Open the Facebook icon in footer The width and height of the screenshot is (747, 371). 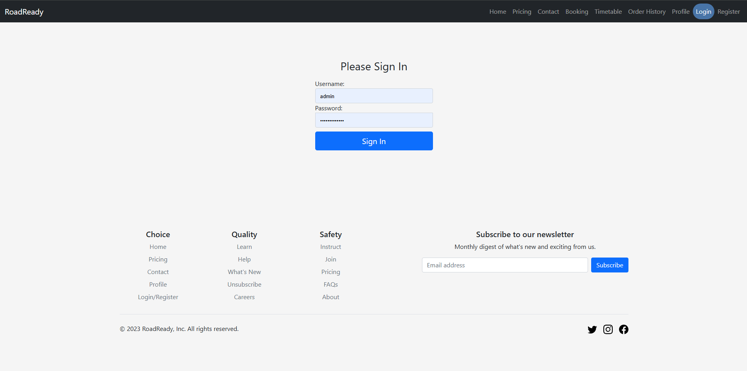(x=623, y=329)
